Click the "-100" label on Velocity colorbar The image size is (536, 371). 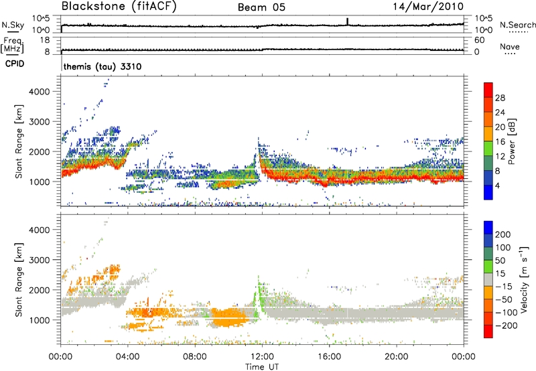[x=506, y=313]
